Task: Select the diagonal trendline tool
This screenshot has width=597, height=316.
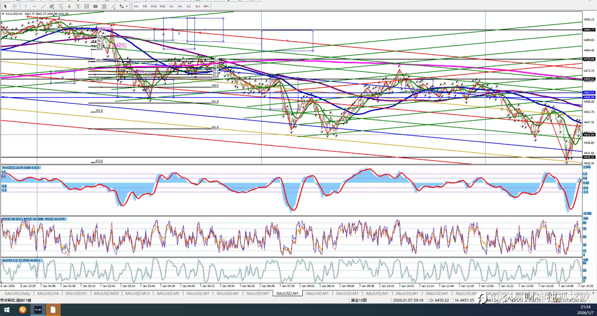Action: 43,7
